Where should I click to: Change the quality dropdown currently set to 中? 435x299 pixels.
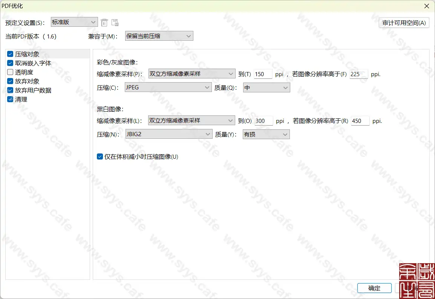[x=266, y=87]
